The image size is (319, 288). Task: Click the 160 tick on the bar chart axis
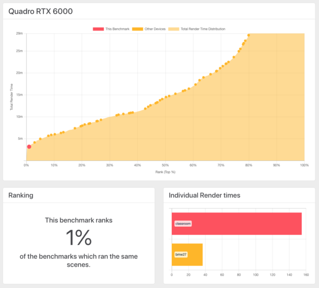coord(306,275)
